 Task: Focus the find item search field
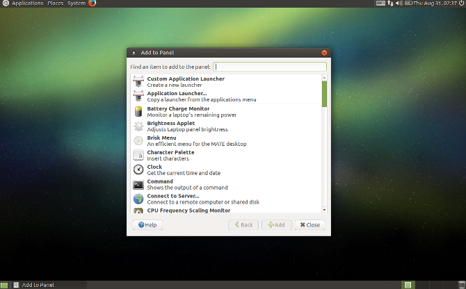[269, 67]
